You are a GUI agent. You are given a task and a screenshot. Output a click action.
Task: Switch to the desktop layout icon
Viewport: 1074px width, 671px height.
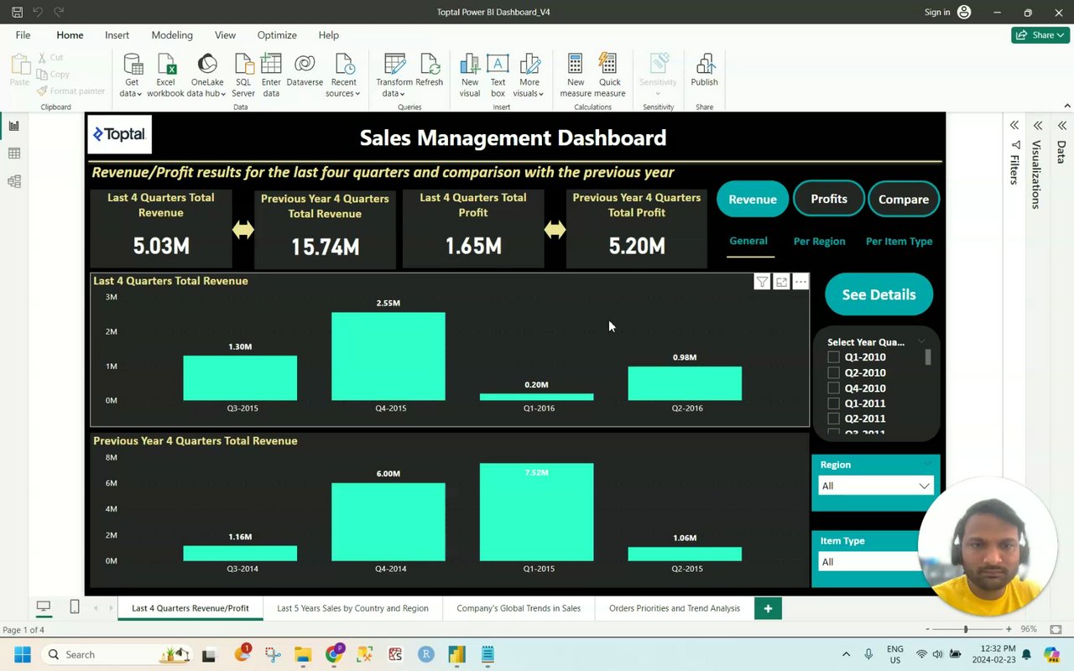tap(44, 606)
